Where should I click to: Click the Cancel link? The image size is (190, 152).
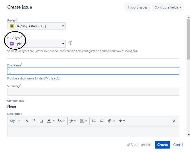point(178,145)
